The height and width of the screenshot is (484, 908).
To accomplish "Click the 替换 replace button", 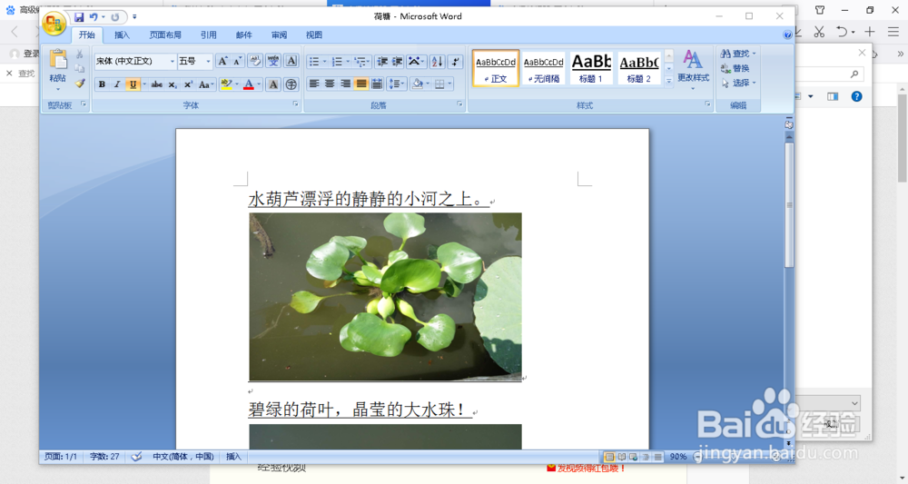I will [x=735, y=68].
